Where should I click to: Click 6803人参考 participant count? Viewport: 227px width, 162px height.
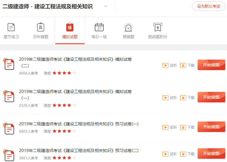[x=28, y=131]
